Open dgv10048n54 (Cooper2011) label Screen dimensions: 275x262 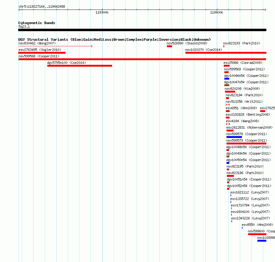(x=248, y=147)
